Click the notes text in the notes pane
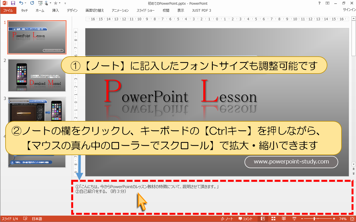The width and height of the screenshot is (356, 222). click(147, 189)
